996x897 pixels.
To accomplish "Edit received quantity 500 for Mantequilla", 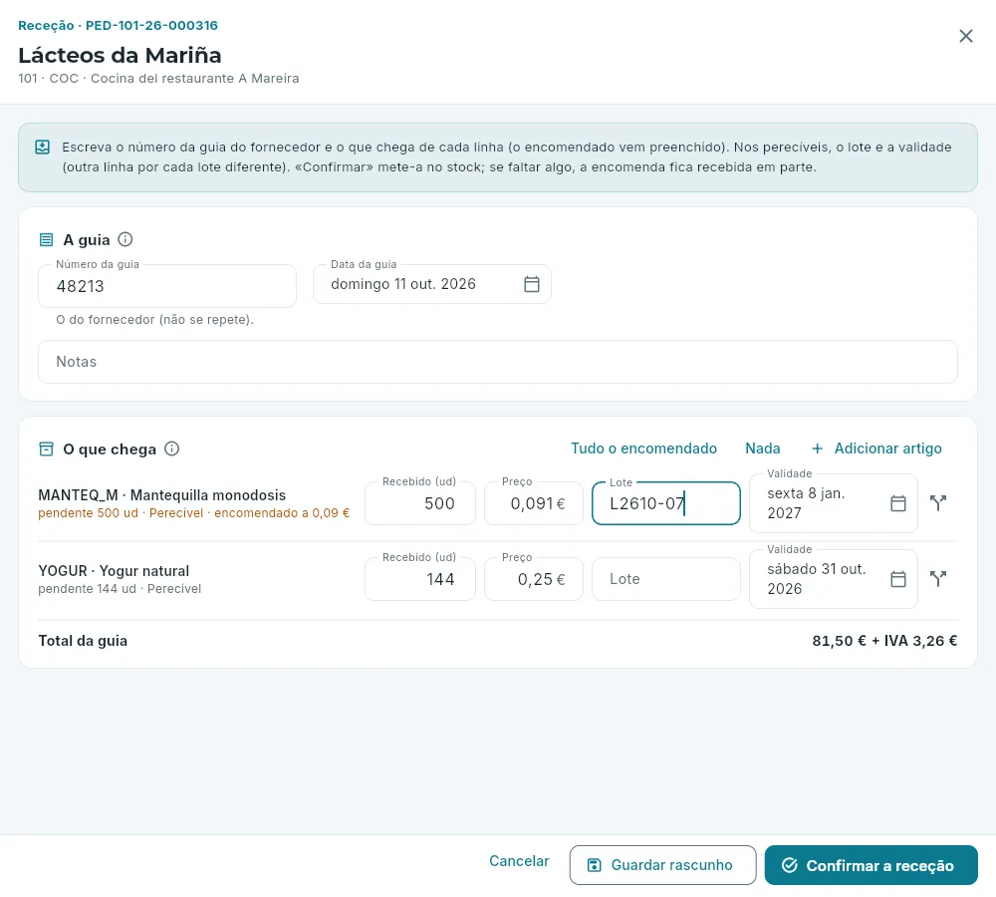I will click(x=420, y=503).
